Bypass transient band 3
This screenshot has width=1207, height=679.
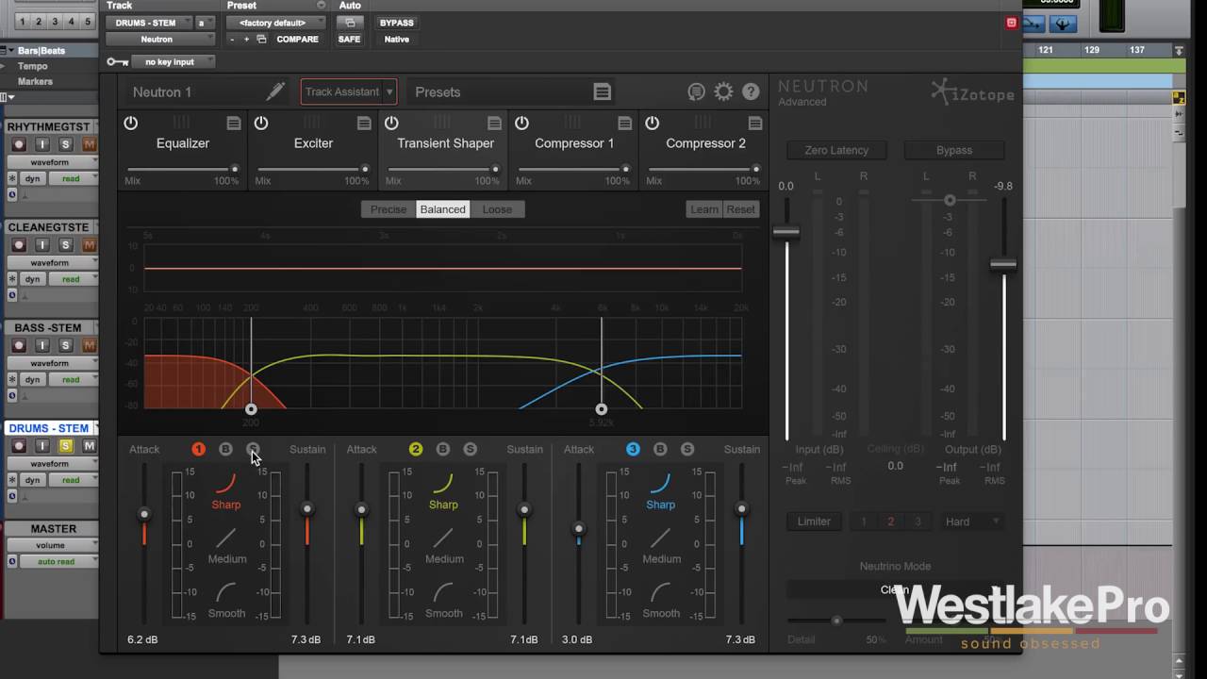[x=660, y=449]
